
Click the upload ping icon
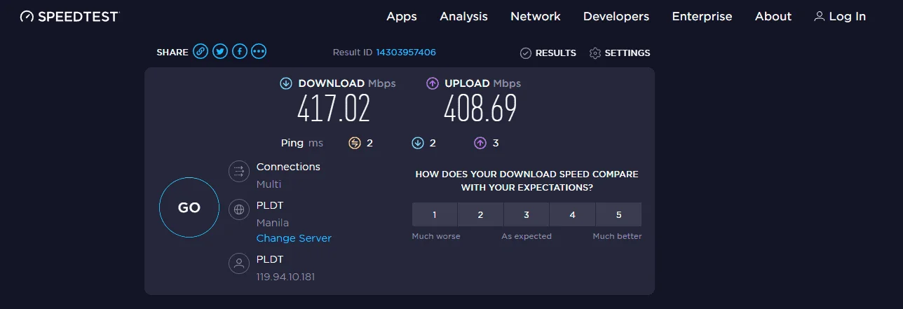point(480,143)
